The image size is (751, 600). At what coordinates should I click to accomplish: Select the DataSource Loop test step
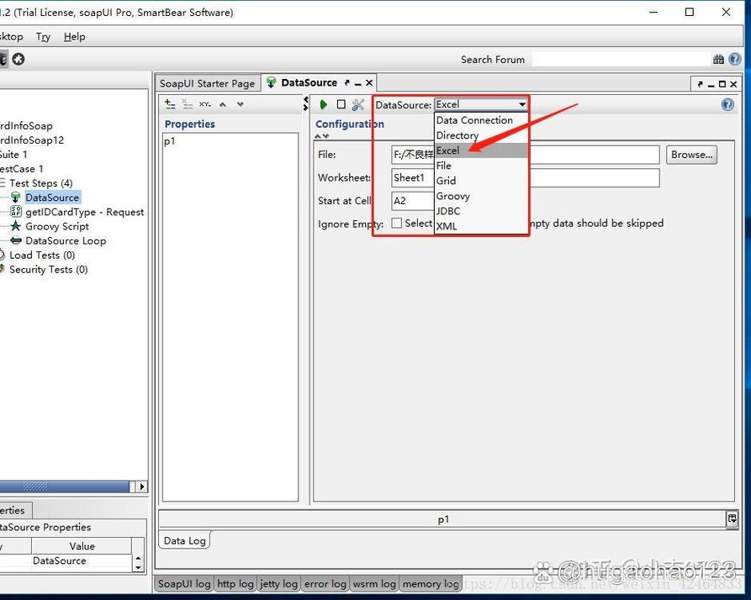pyautogui.click(x=66, y=240)
